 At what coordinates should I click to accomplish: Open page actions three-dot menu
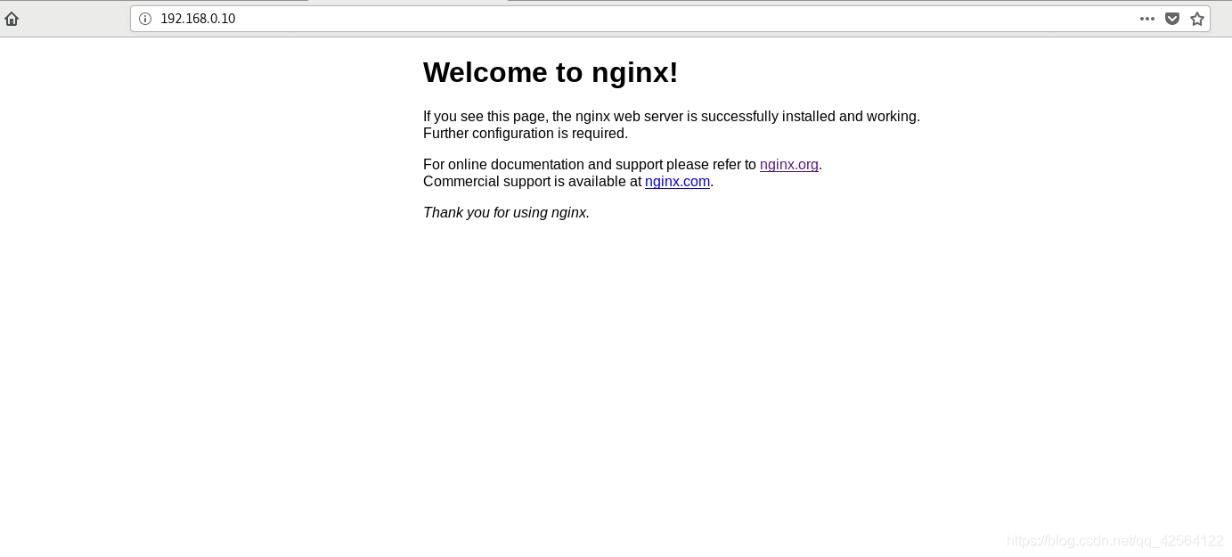point(1147,19)
